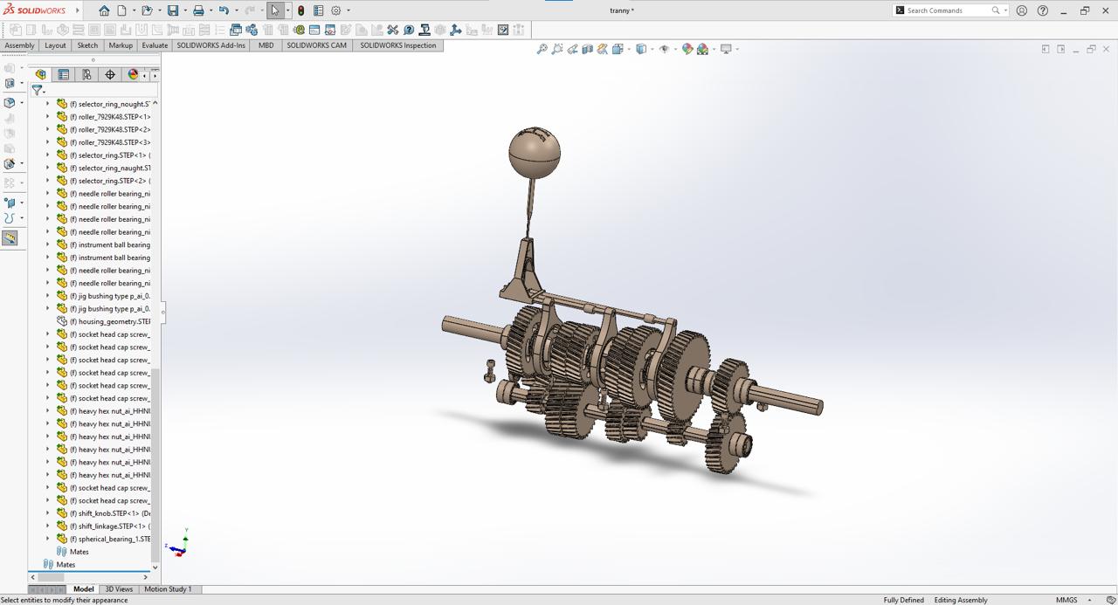1118x605 pixels.
Task: Click the Home icon in the title toolbar
Action: (x=104, y=10)
